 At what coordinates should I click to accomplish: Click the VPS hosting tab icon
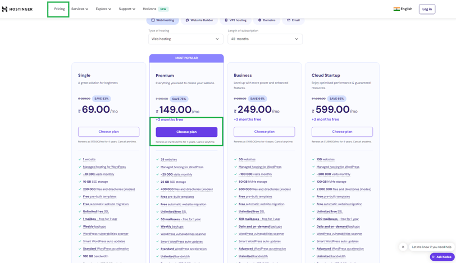click(x=226, y=20)
